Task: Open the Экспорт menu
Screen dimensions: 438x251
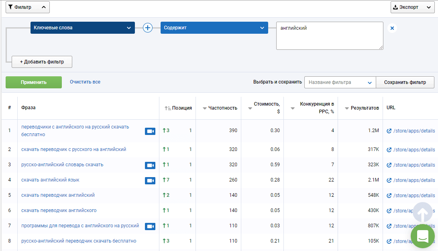Action: point(412,7)
